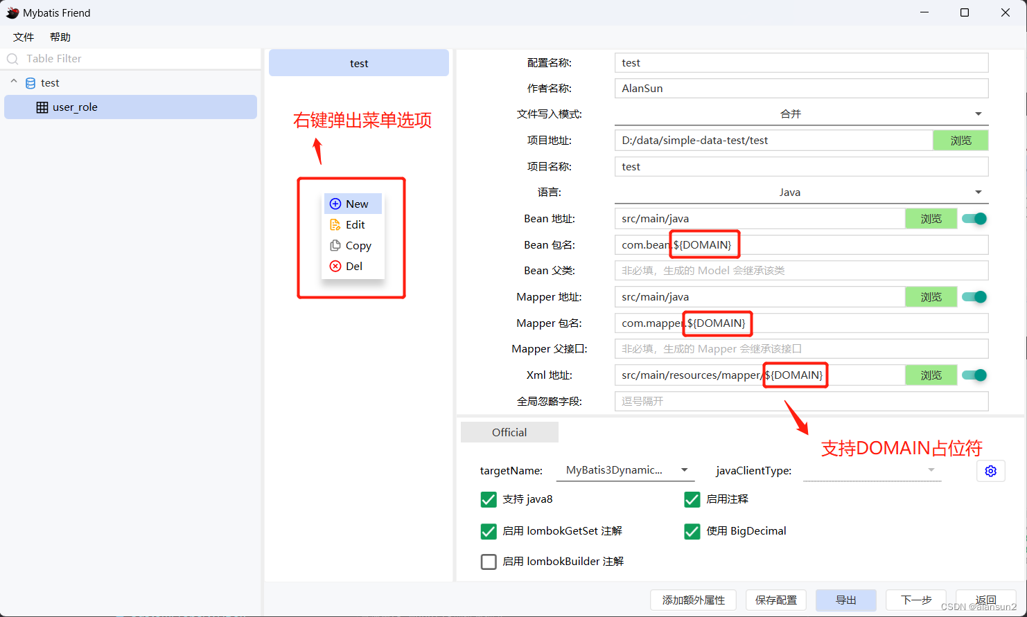Click 浏览 button for 项目地址
The width and height of the screenshot is (1027, 617).
pos(960,141)
